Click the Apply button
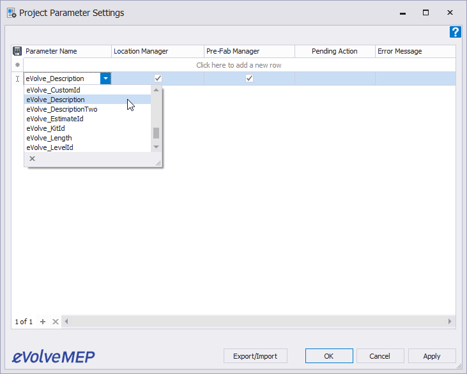 tap(432, 356)
